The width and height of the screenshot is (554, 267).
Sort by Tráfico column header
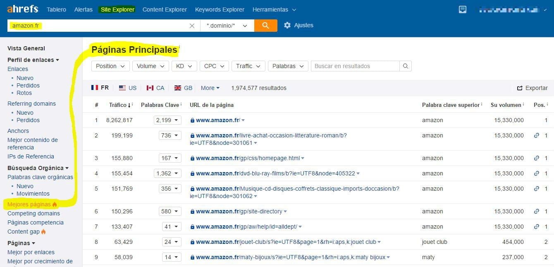click(x=119, y=105)
